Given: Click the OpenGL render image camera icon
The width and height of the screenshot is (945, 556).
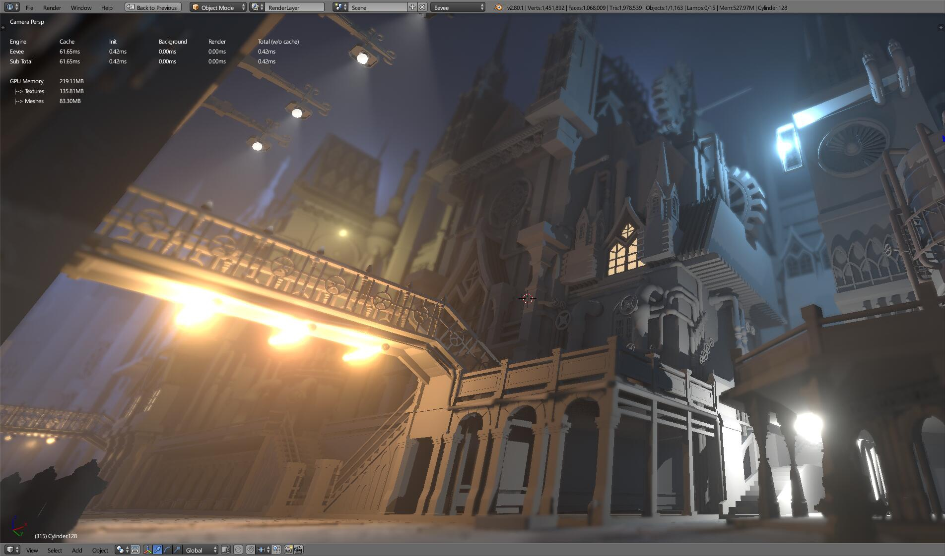Looking at the screenshot, I should (288, 550).
